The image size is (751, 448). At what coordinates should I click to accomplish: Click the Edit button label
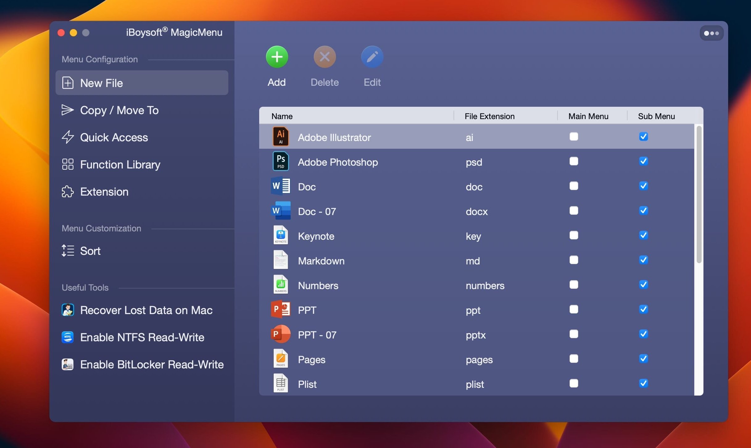(x=372, y=82)
